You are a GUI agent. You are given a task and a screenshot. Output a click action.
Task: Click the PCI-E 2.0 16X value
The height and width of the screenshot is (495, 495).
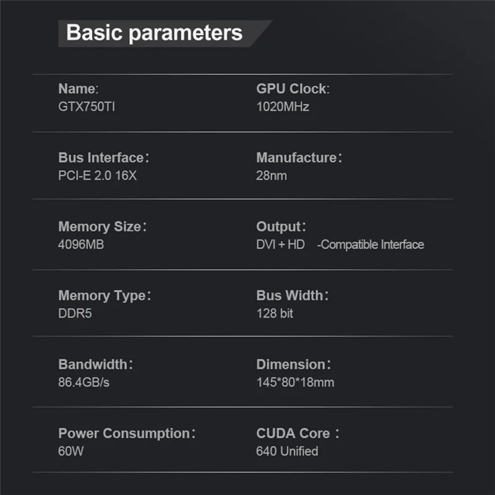coord(97,176)
